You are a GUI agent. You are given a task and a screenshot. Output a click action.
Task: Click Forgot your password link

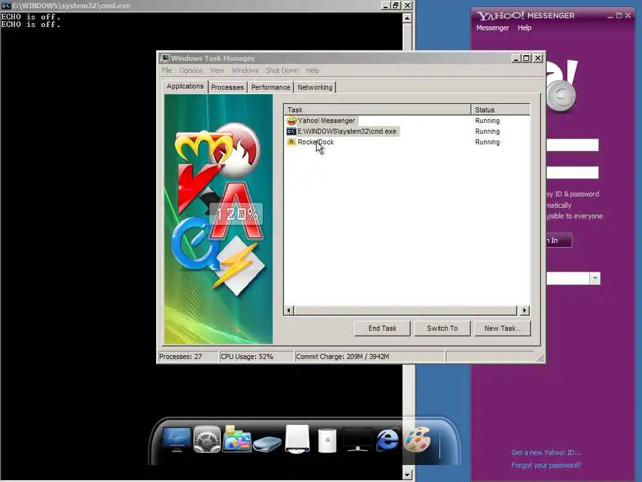pos(546,465)
